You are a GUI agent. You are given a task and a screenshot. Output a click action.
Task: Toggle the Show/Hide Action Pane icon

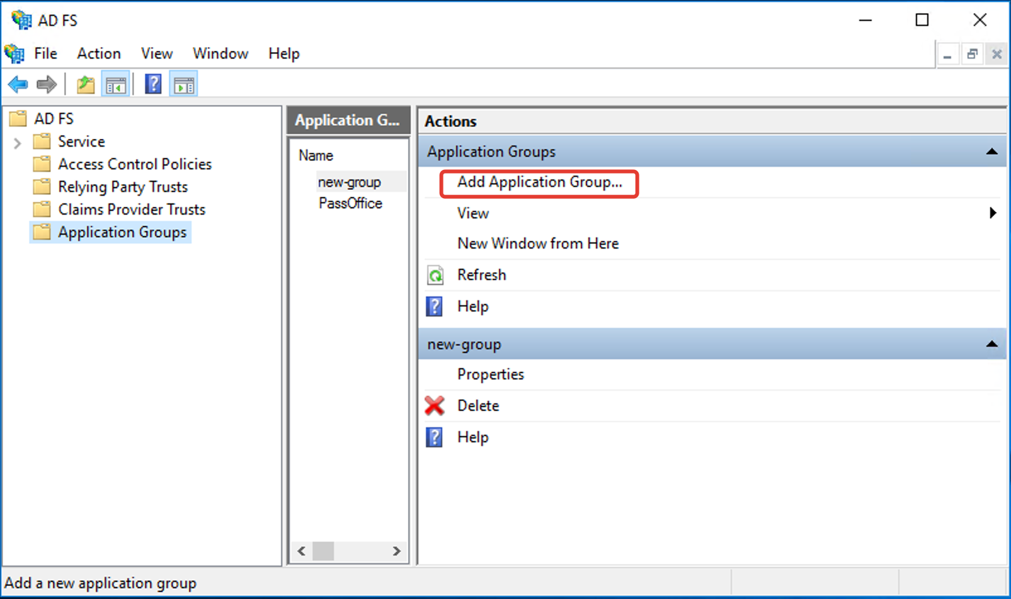pos(184,84)
